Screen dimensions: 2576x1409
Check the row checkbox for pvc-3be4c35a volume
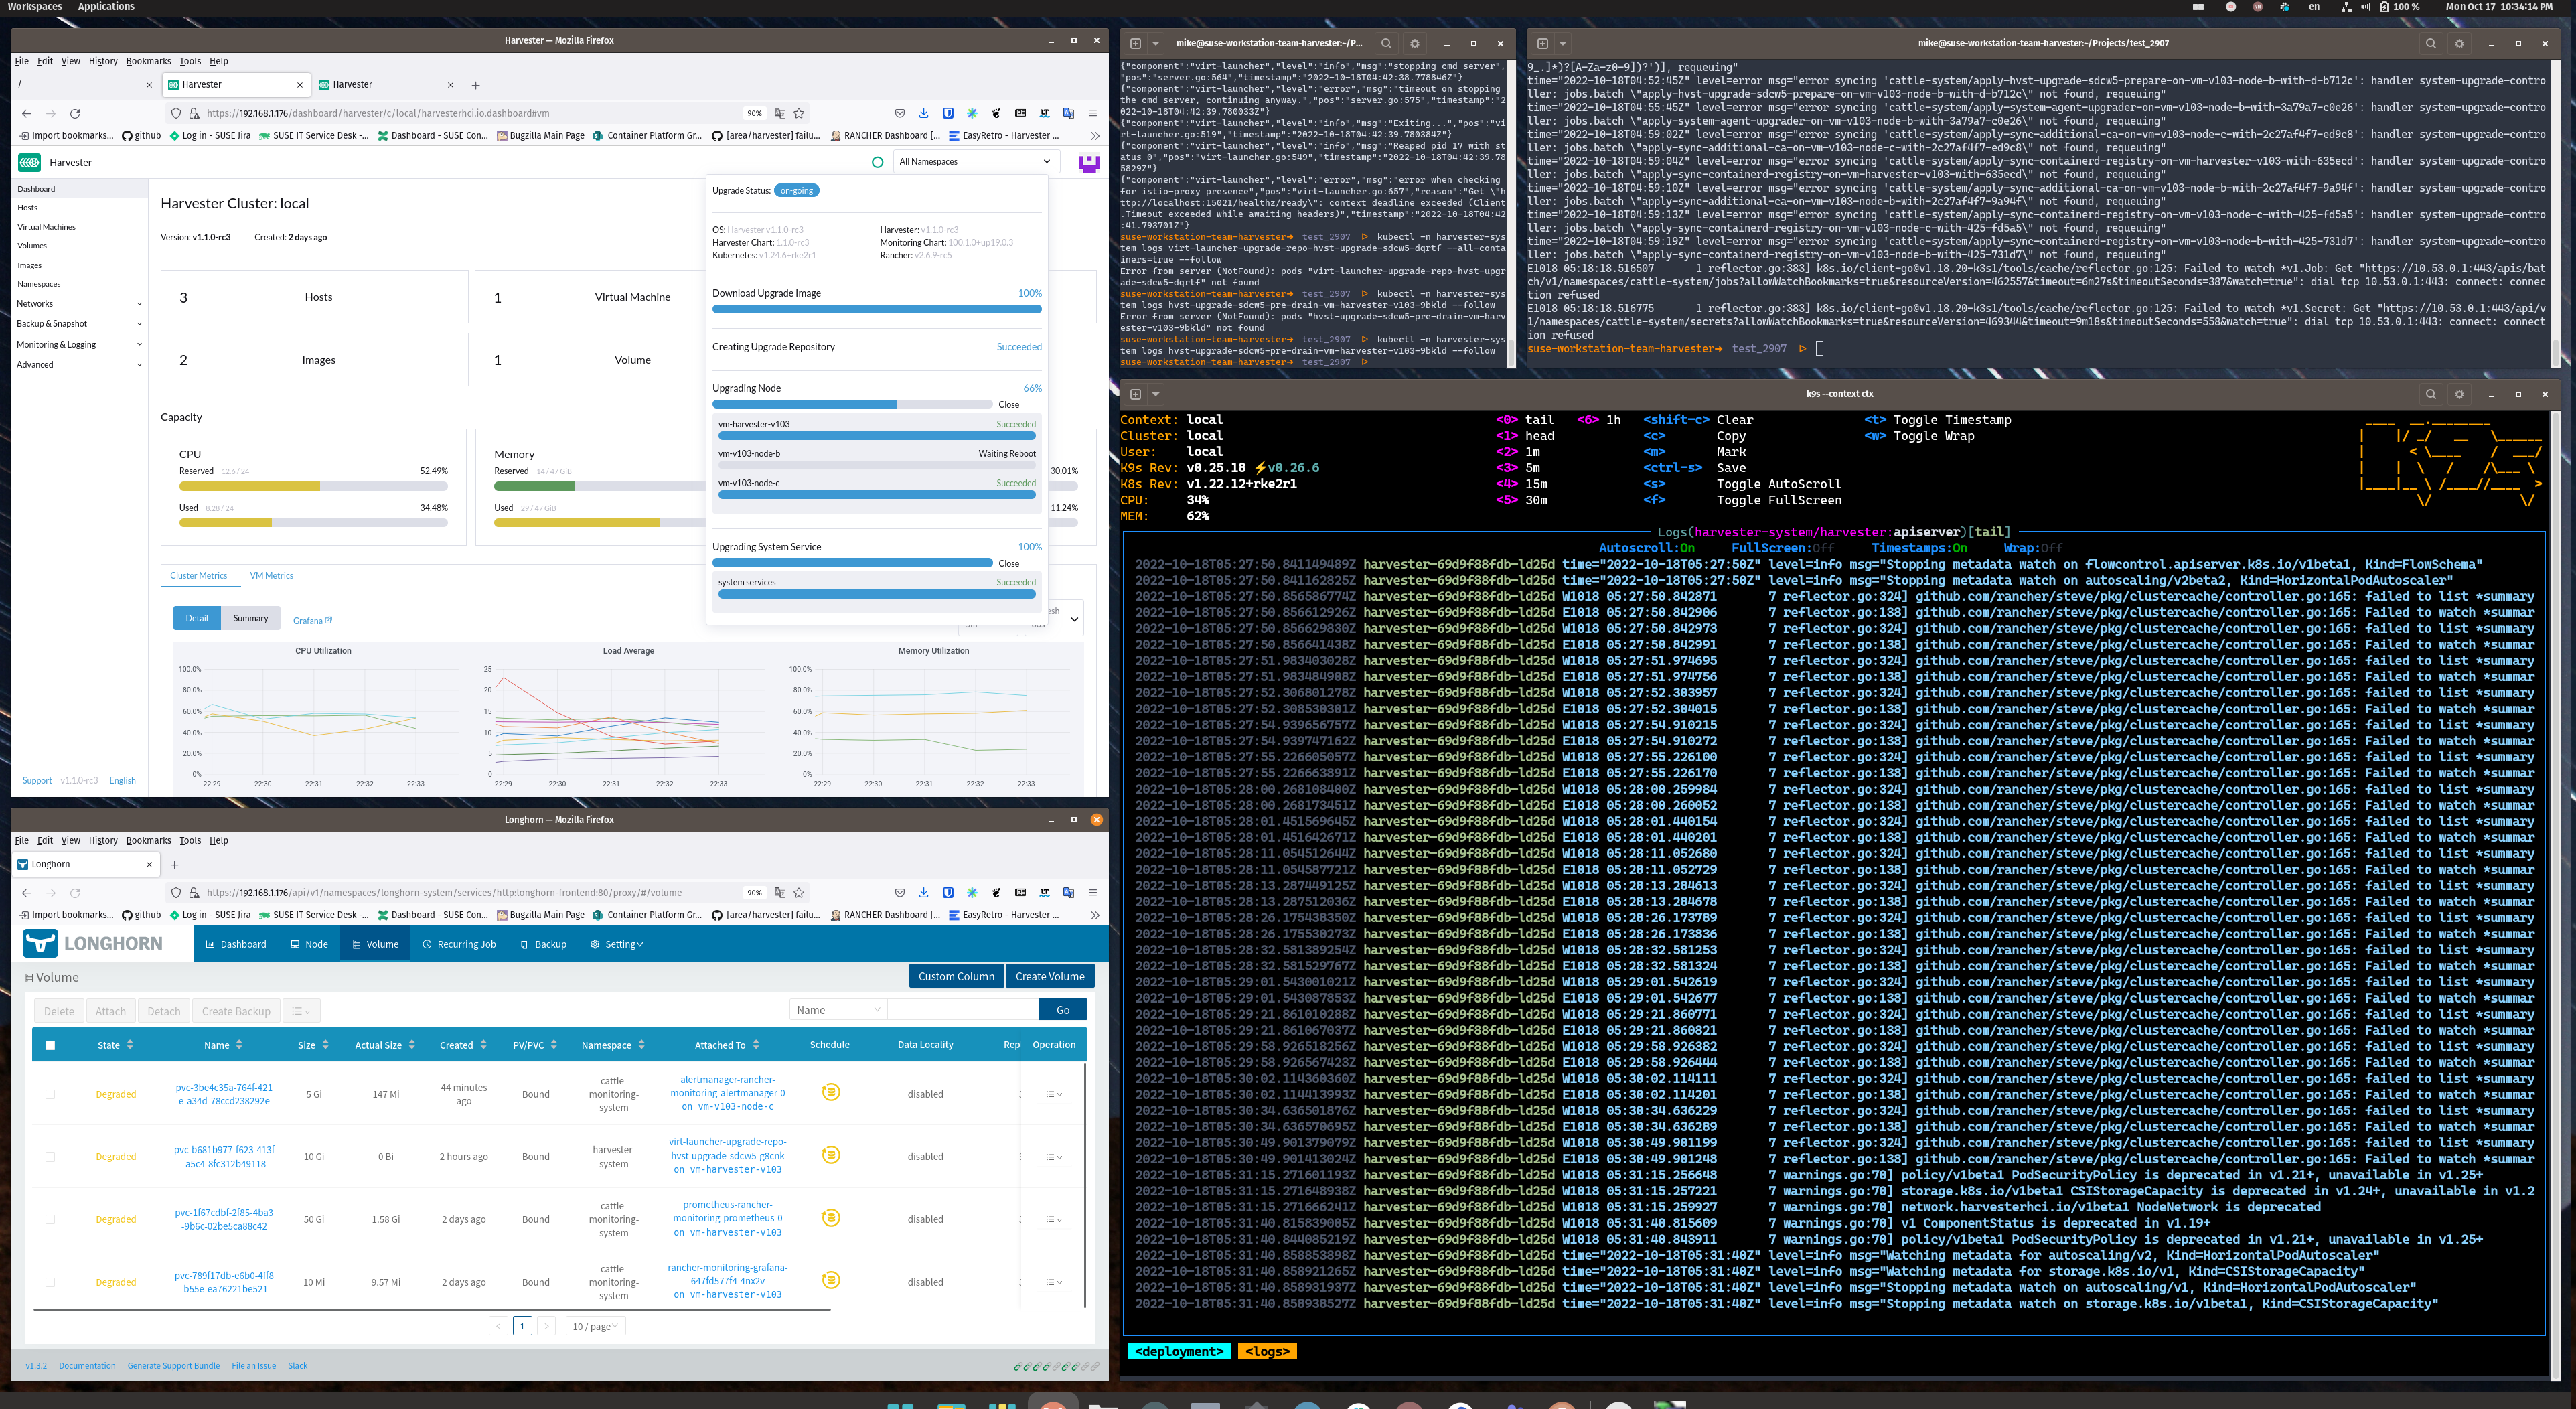[49, 1094]
